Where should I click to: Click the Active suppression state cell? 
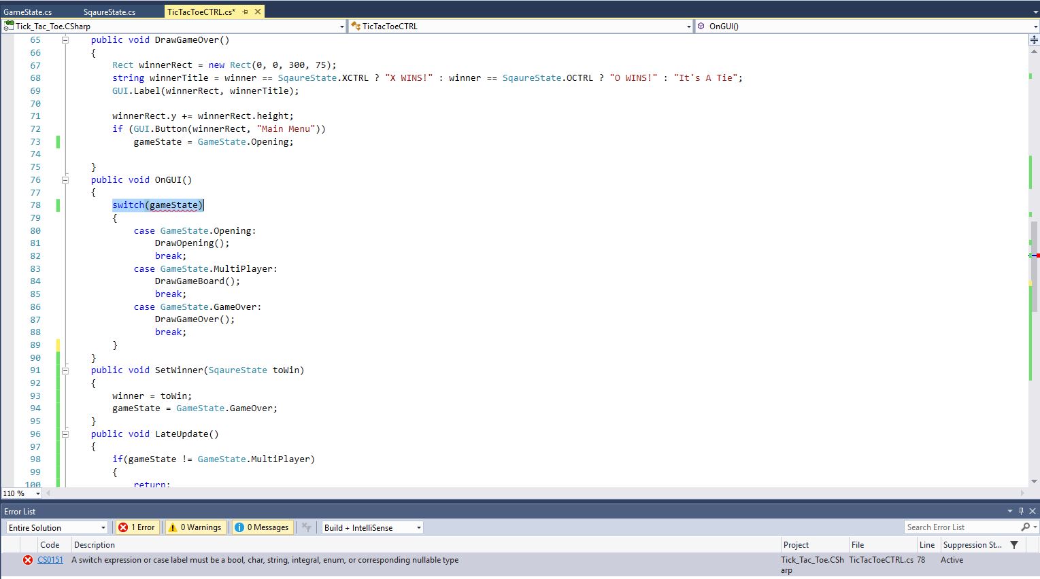click(952, 560)
